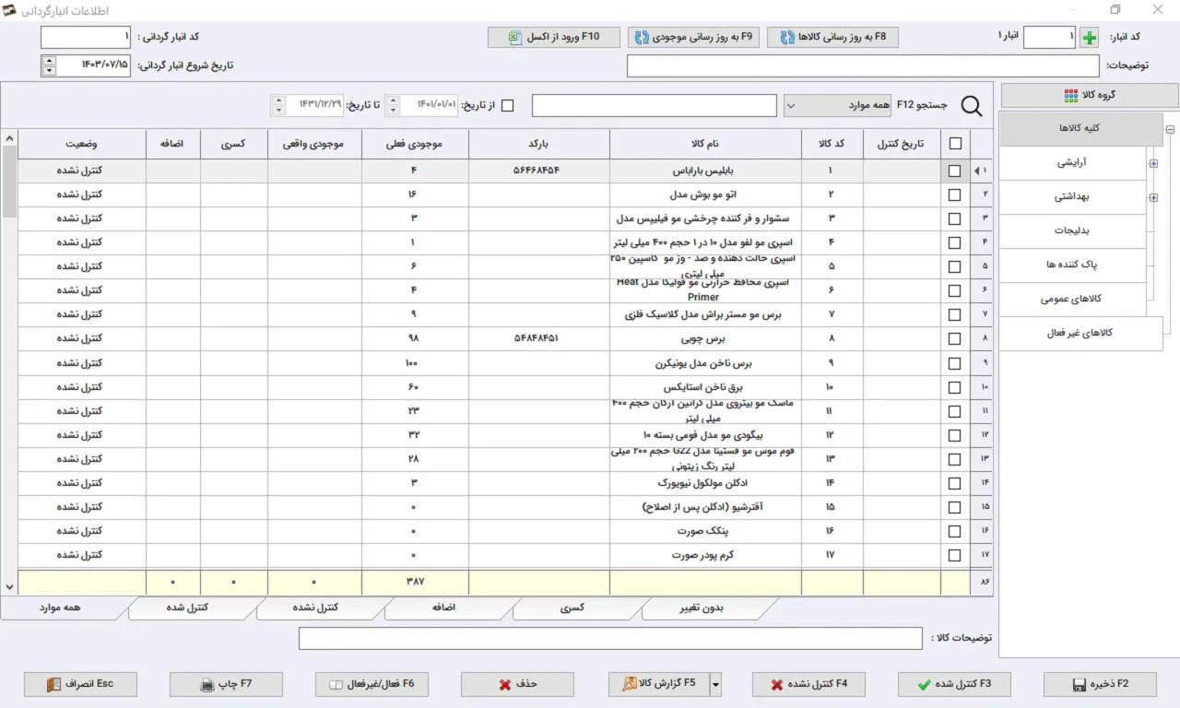Viewport: 1180px width, 708px height.
Task: Click the table vertical scrollbar down arrow
Action: (x=9, y=586)
